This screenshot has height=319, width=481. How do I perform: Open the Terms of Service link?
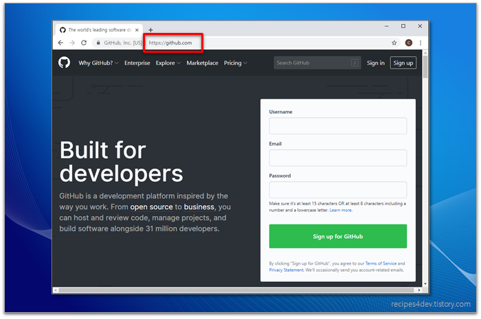pos(381,263)
